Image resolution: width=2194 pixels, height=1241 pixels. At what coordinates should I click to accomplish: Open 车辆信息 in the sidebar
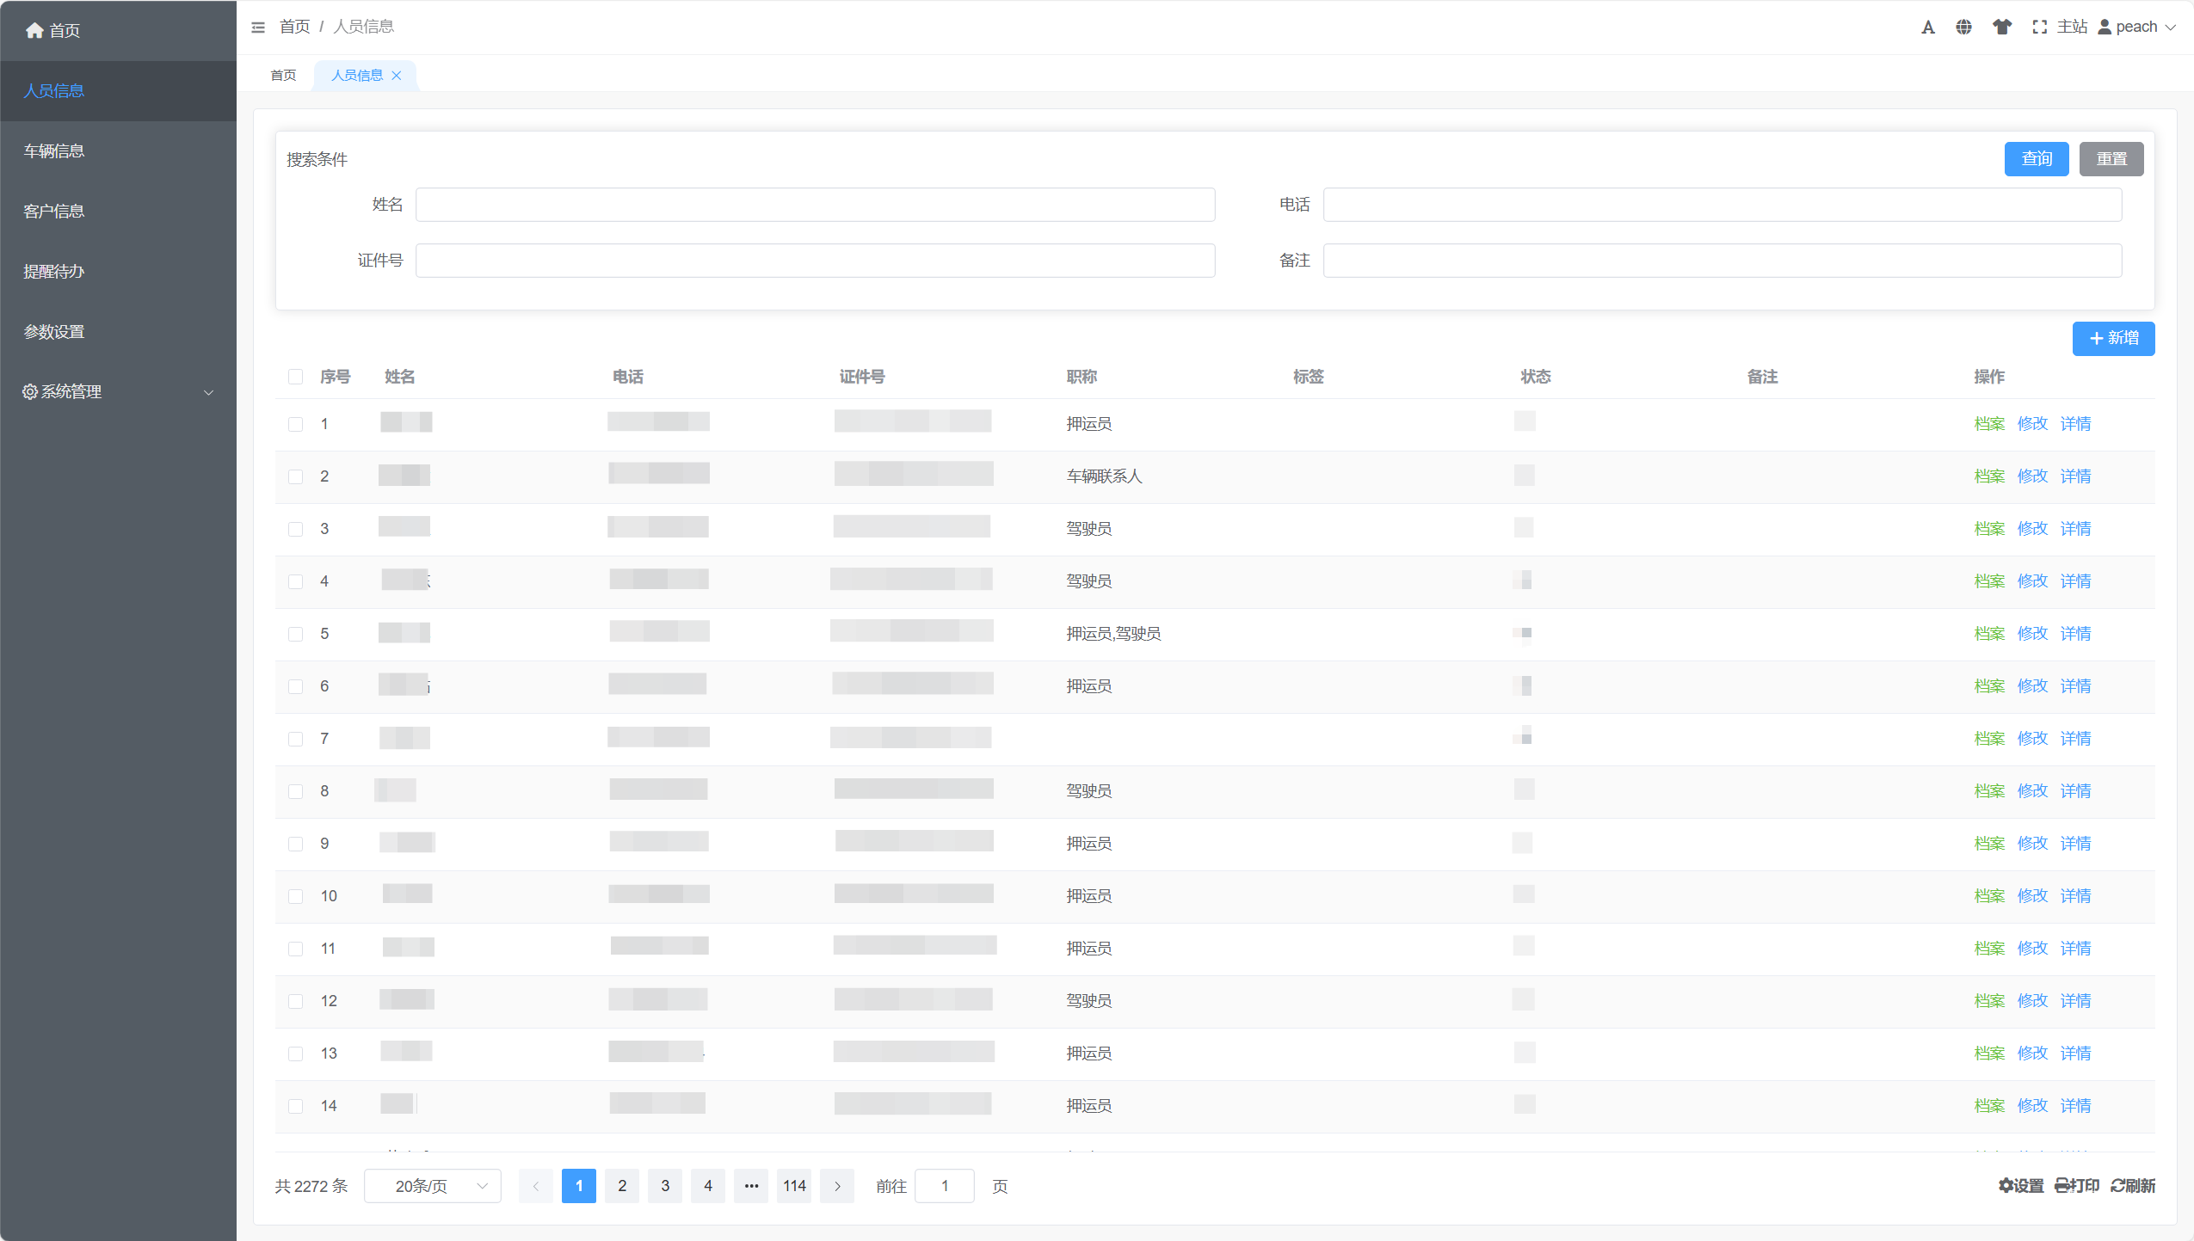click(54, 151)
